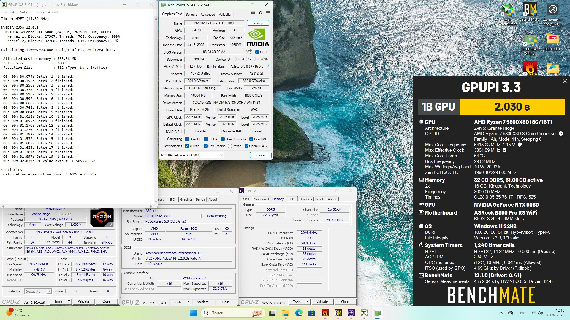570x320 pixels.
Task: Expand the Tools dropdown arrow in CPU-Z Memory window
Action: [x=308, y=302]
